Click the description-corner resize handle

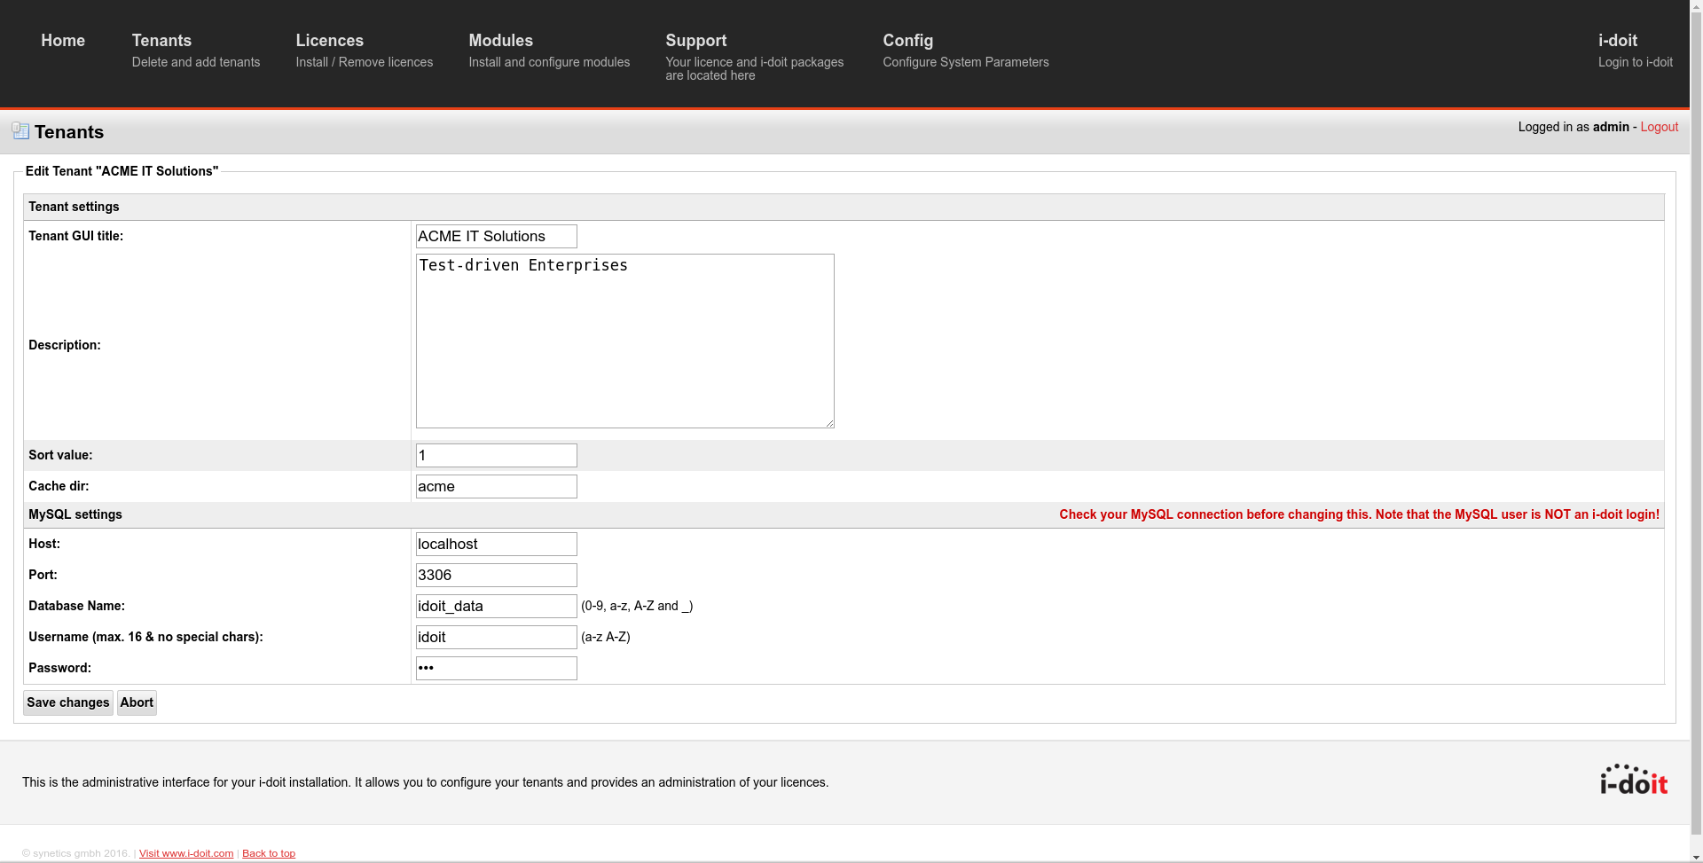tap(829, 423)
